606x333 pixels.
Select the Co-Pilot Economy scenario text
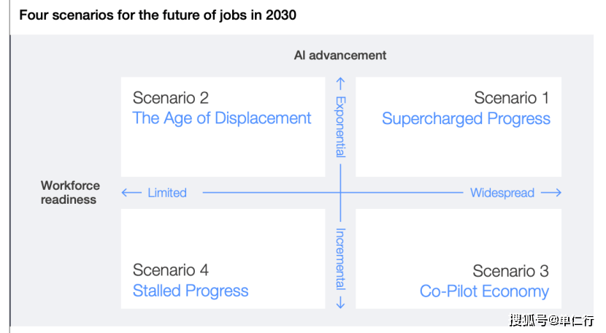pos(484,291)
